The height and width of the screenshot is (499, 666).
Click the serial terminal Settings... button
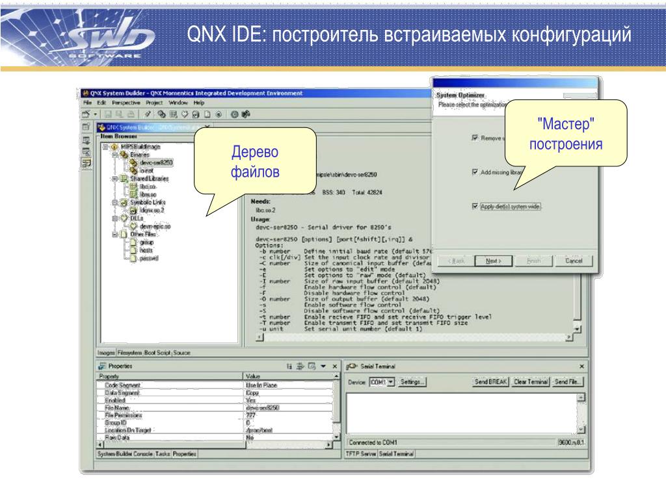pos(412,382)
